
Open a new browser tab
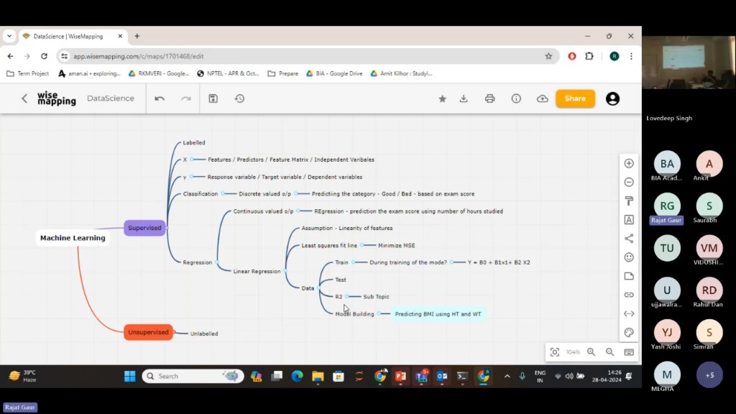(x=137, y=36)
